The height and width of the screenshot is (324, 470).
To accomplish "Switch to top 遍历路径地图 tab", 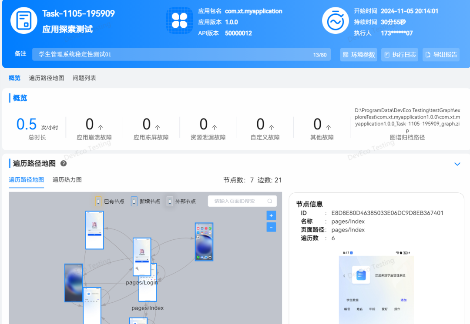I will [47, 78].
